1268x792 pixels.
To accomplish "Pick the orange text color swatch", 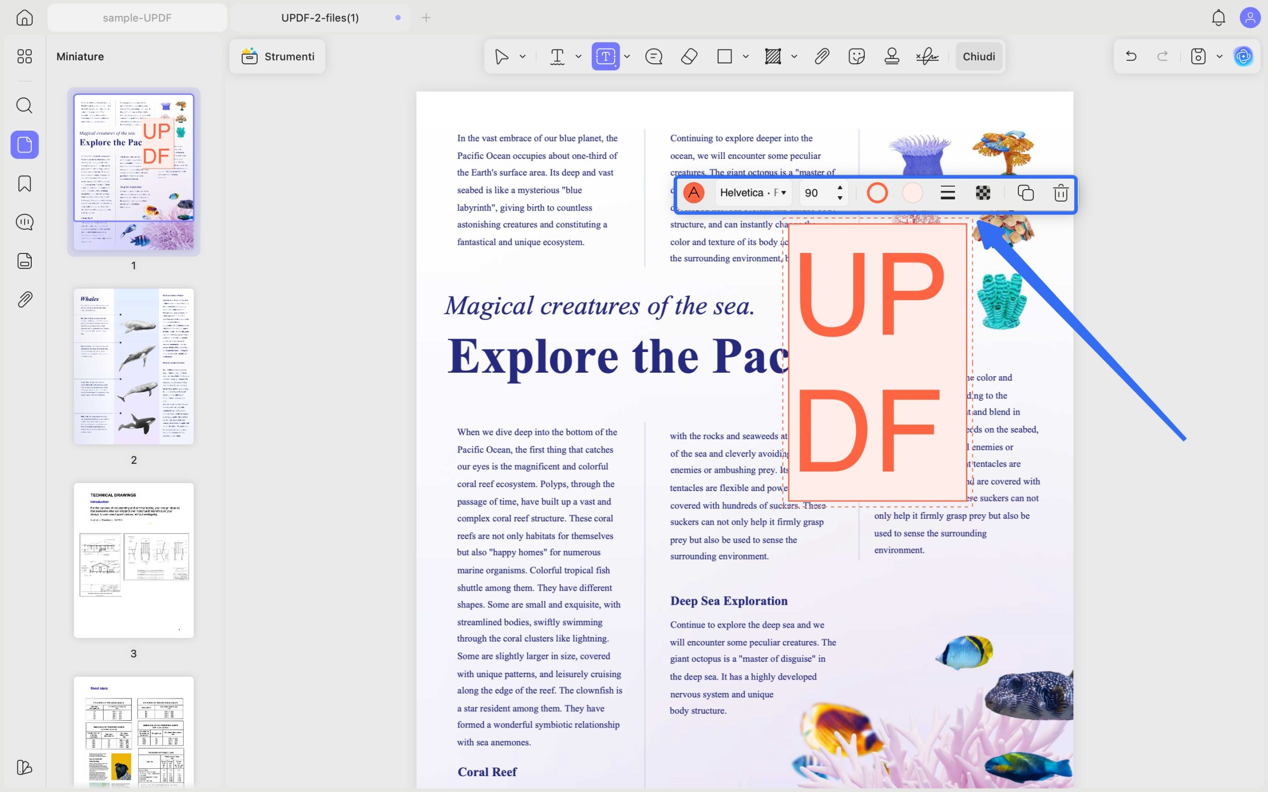I will click(x=694, y=193).
